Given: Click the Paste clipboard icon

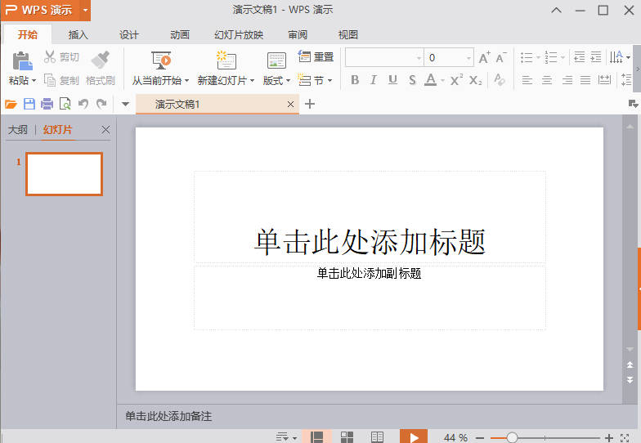Looking at the screenshot, I should [x=22, y=60].
